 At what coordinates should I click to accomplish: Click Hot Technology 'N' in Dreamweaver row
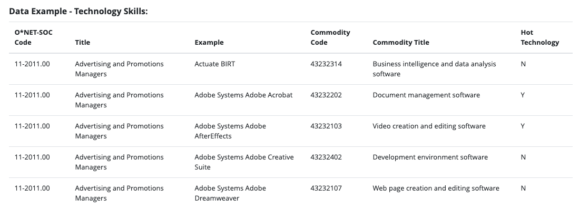point(523,188)
